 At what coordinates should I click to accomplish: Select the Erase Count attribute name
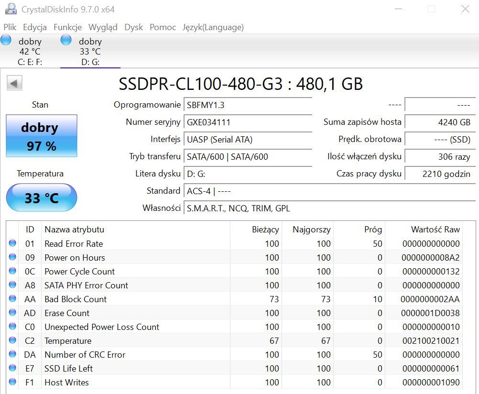(x=67, y=313)
